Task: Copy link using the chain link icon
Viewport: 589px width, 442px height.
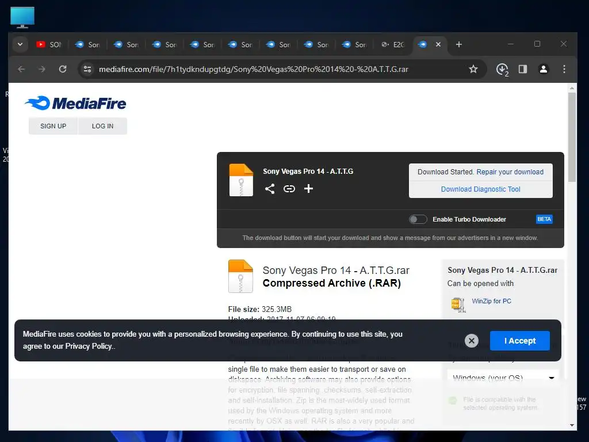Action: [289, 189]
